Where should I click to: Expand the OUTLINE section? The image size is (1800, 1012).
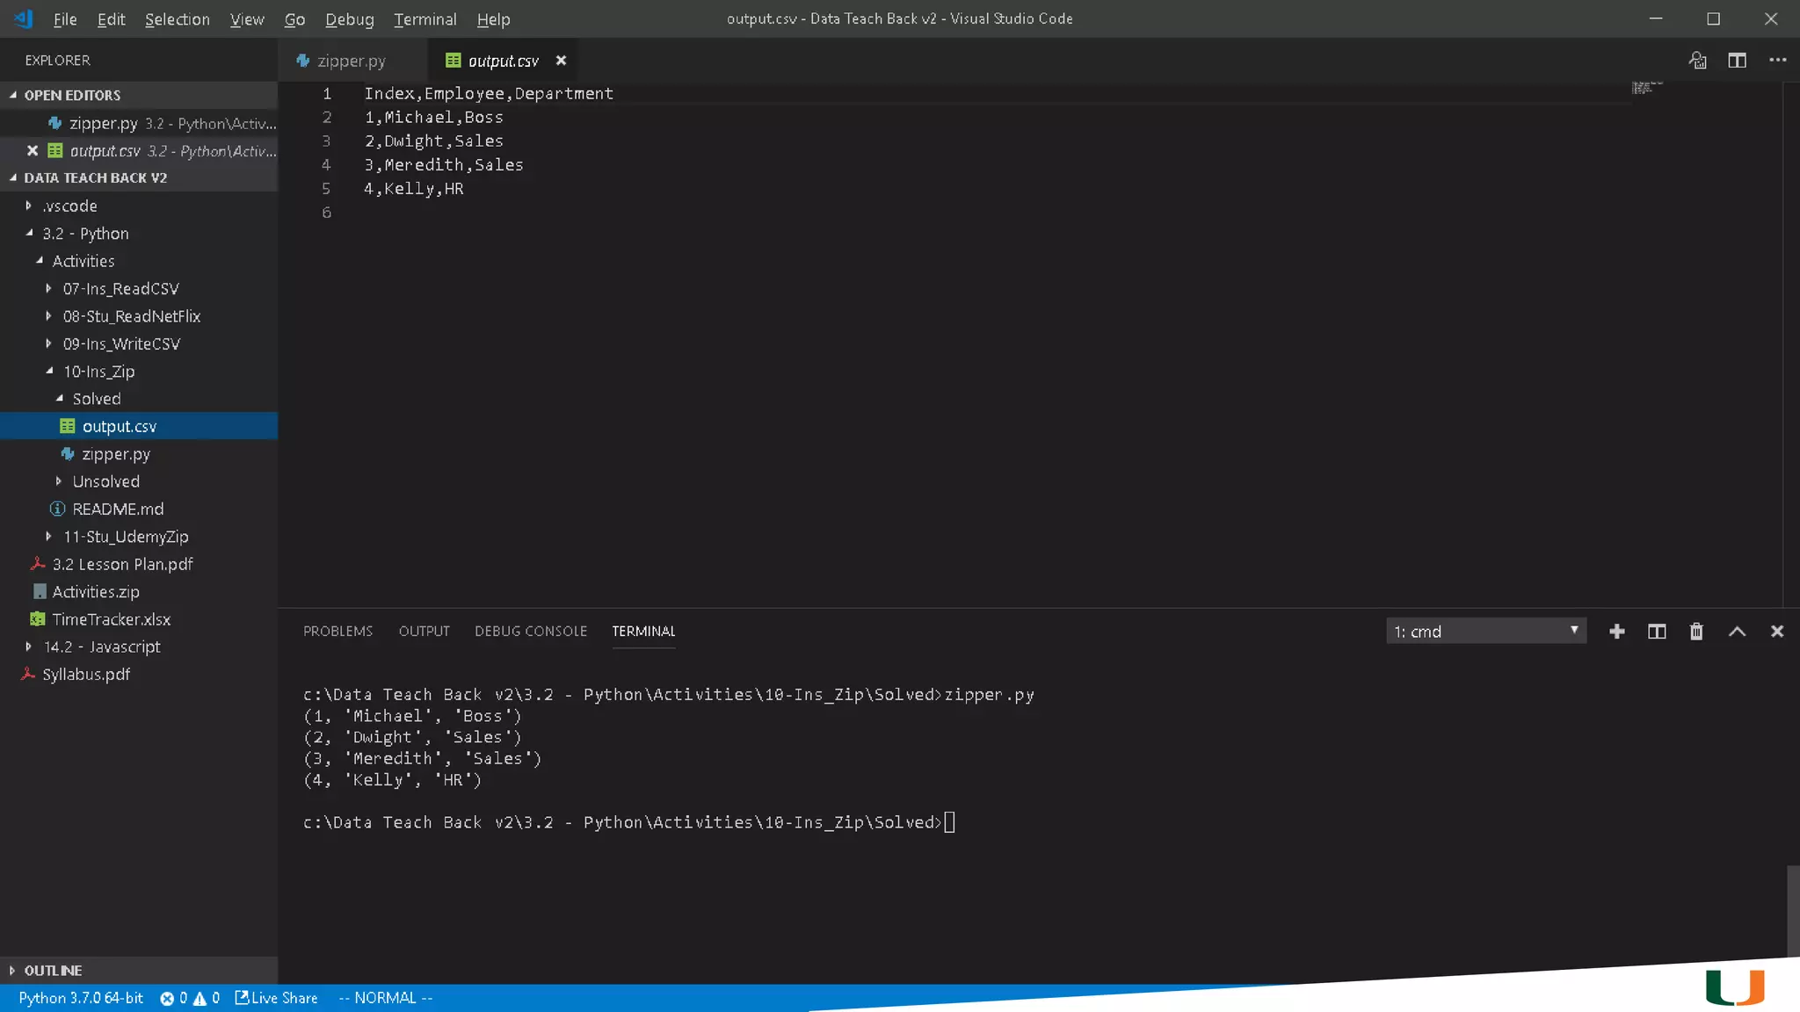coord(53,971)
